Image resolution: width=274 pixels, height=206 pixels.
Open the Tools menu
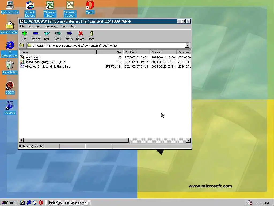point(63,26)
